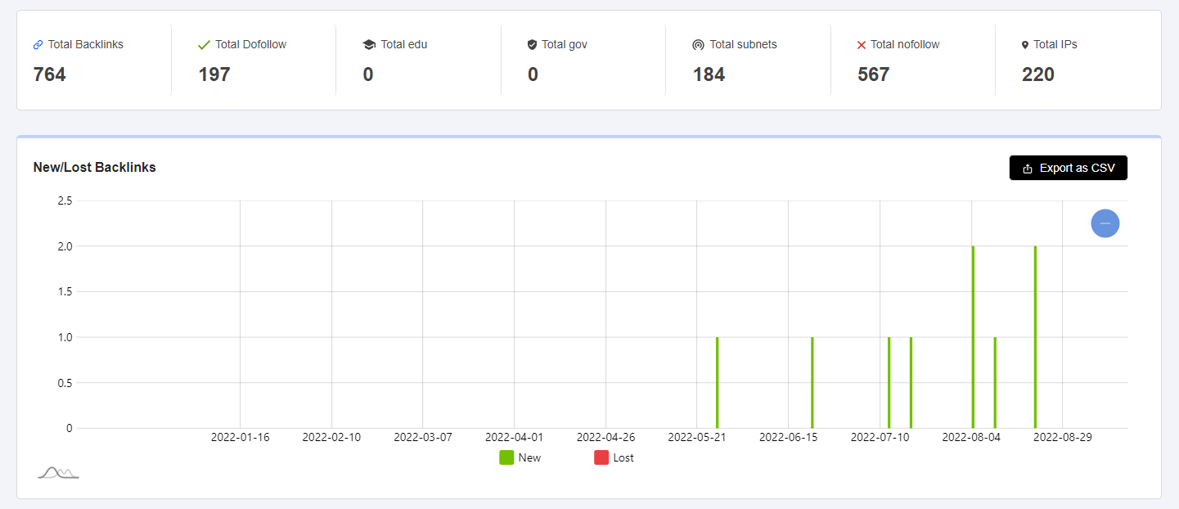Click the shield icon for Total gov
Viewport: 1179px width, 509px height.
coord(533,45)
